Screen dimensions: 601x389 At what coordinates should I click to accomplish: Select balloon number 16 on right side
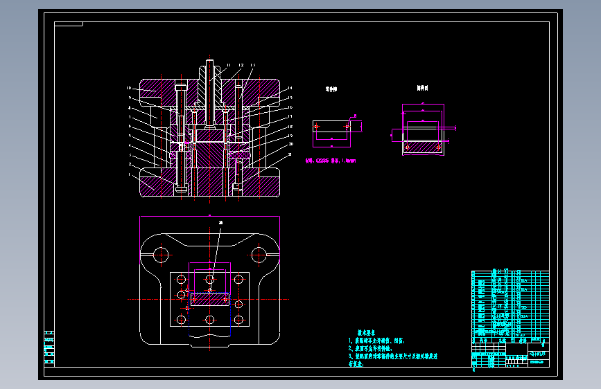click(x=290, y=107)
